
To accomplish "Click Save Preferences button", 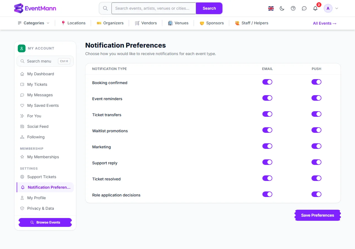I will (318, 215).
